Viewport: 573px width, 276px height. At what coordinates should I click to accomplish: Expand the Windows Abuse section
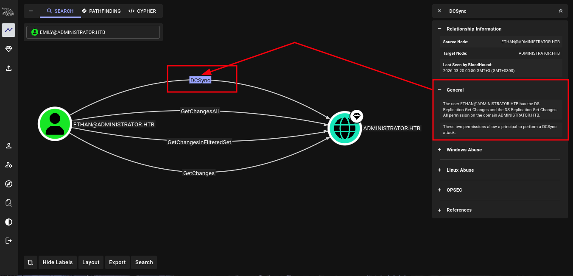[x=464, y=150]
